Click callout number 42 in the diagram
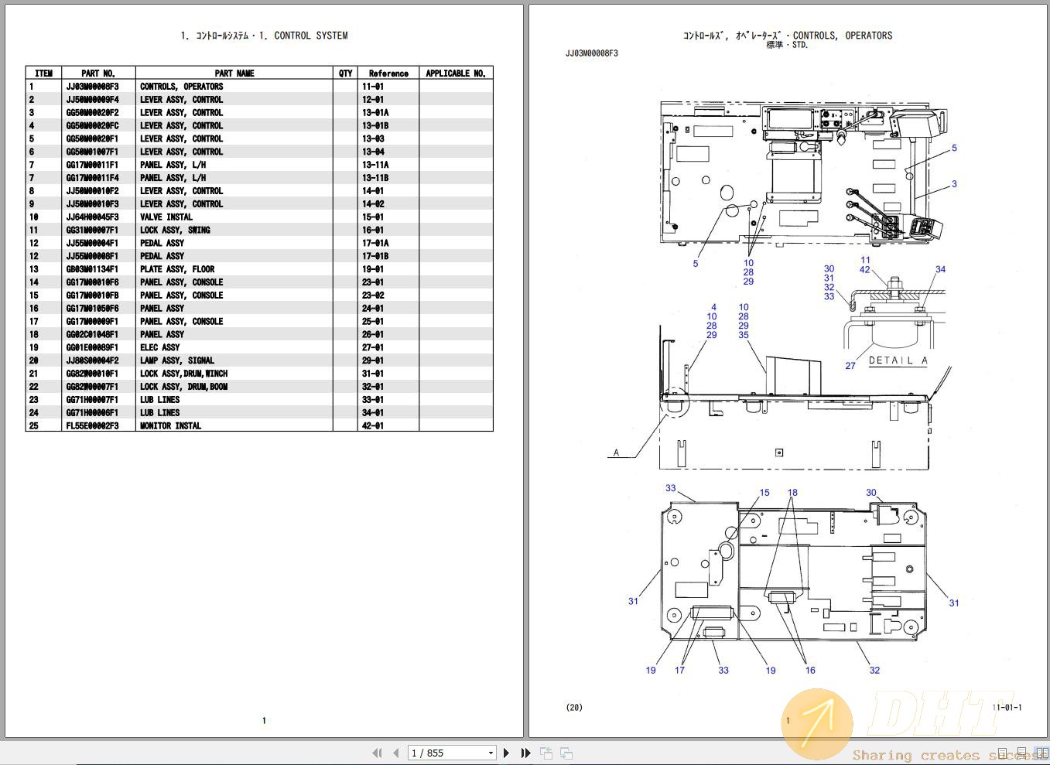The height and width of the screenshot is (765, 1050). (864, 270)
